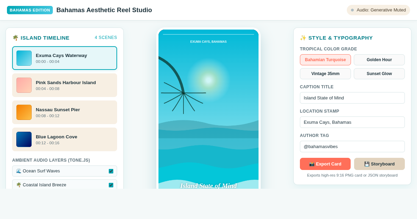
Task: Apply Bahamian Turquoise color grade
Action: pos(325,60)
